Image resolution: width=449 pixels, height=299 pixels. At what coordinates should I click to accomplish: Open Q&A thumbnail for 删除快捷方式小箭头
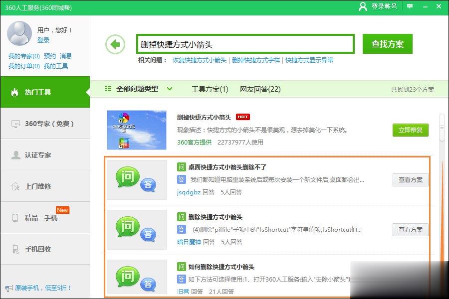(x=137, y=229)
